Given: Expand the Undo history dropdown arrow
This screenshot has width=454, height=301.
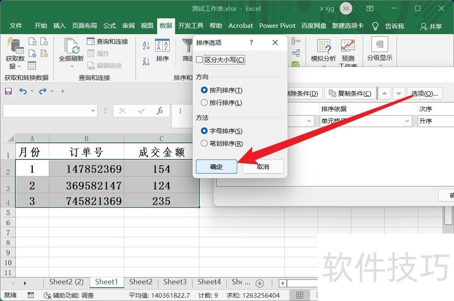Looking at the screenshot, I should [x=32, y=91].
